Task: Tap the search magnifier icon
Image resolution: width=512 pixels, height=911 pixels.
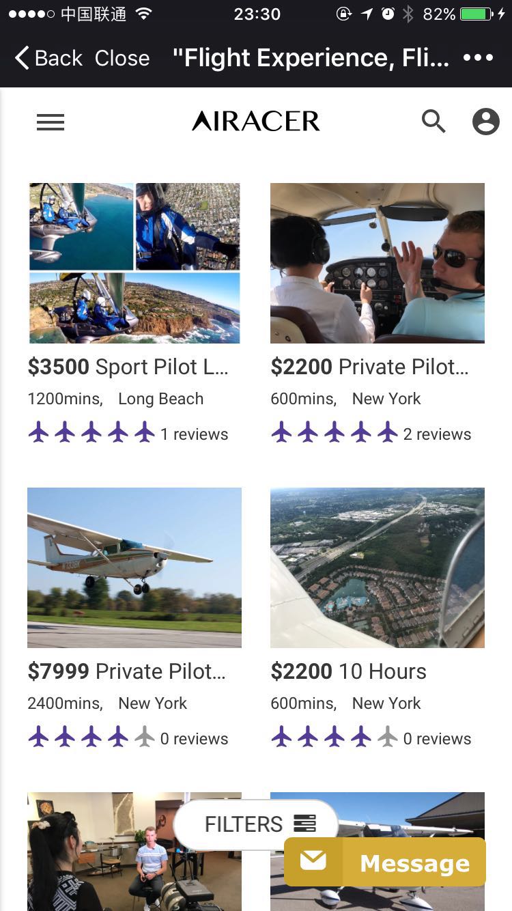Action: coord(433,122)
